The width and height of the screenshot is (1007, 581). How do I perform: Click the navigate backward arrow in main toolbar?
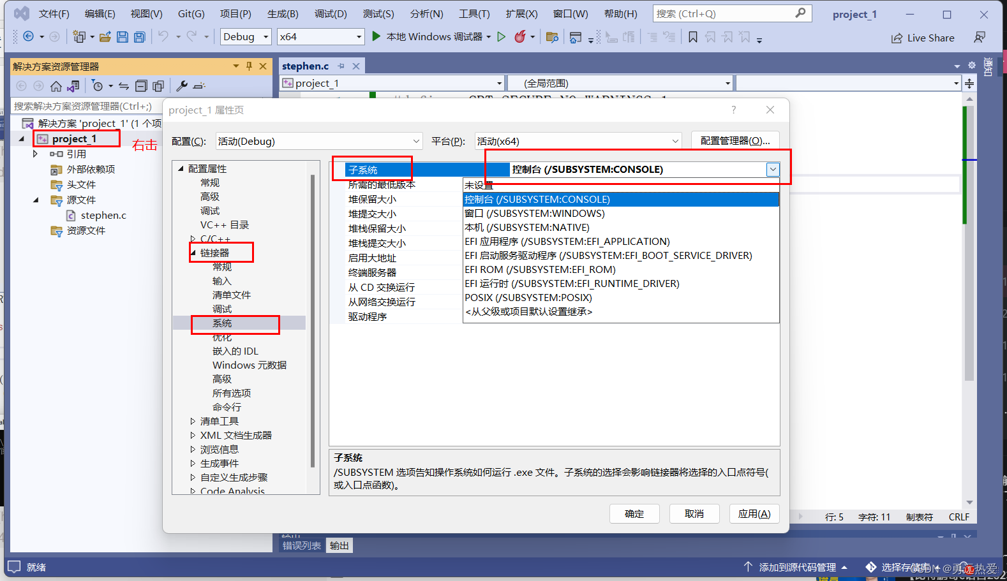pos(28,37)
